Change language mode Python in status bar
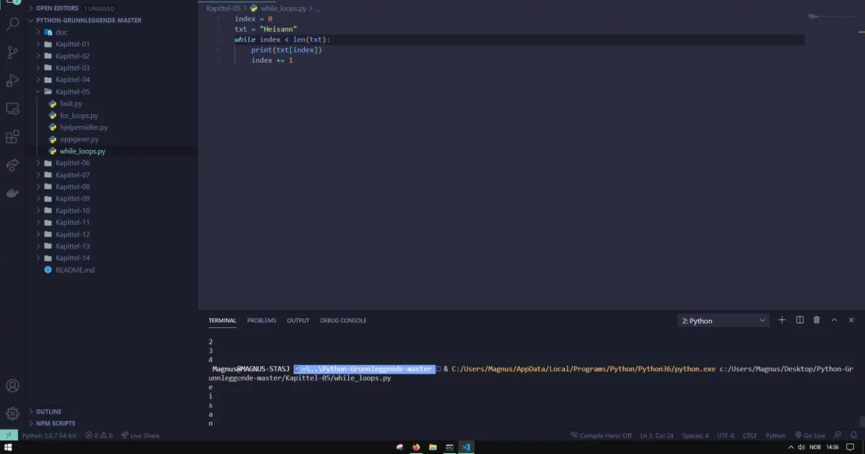 (x=776, y=435)
